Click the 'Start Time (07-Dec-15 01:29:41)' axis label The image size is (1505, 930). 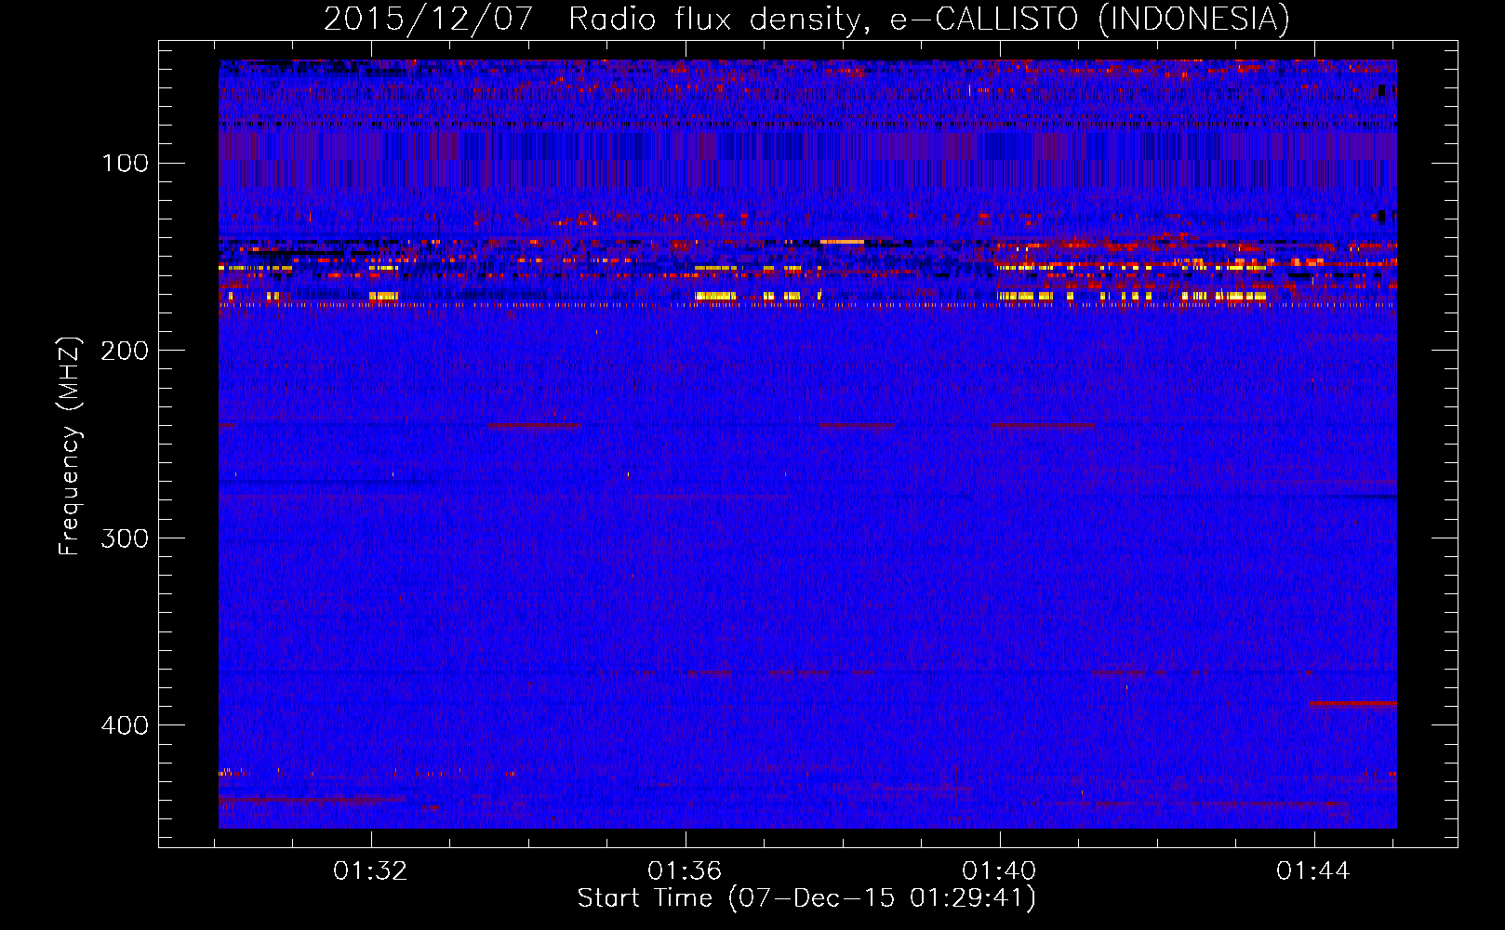pos(806,898)
